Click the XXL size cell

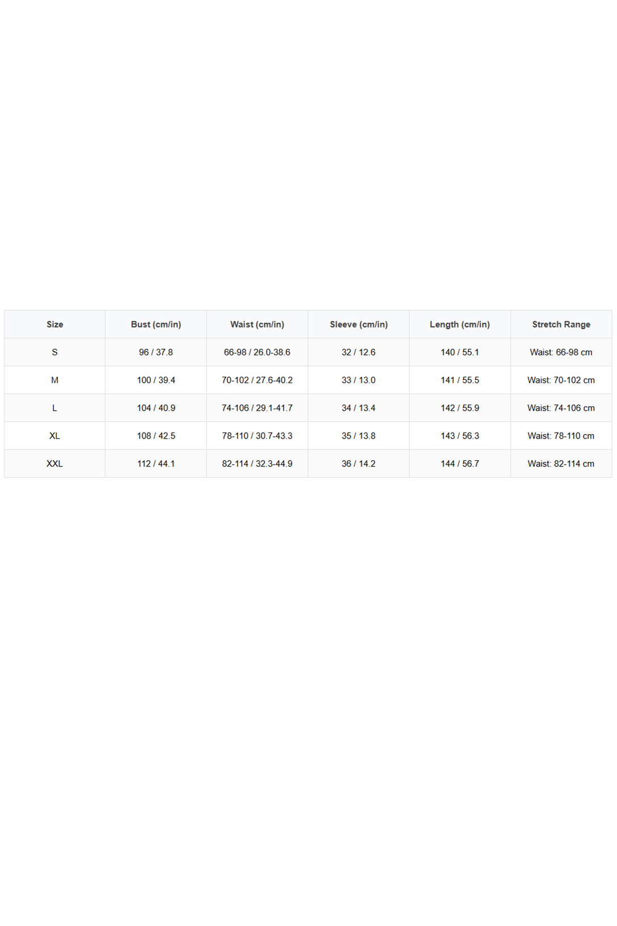click(54, 464)
